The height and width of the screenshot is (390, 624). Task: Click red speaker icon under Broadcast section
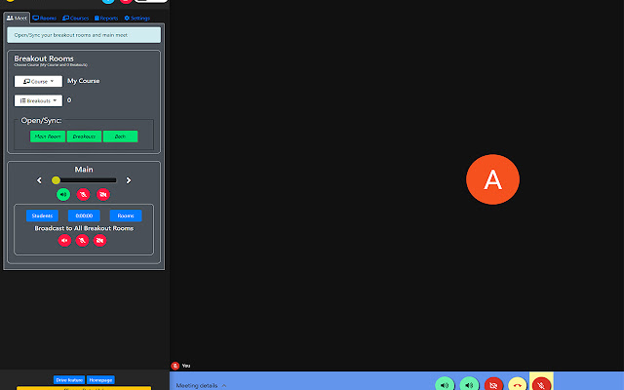64,241
